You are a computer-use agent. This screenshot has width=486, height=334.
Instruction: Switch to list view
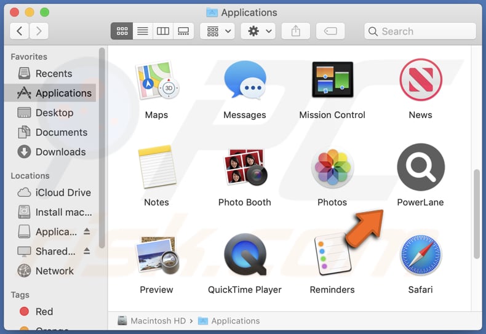(x=143, y=31)
